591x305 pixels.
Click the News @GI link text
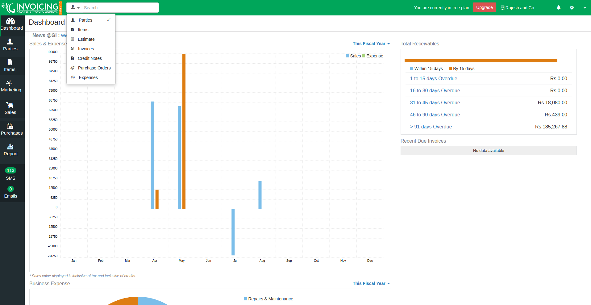[x=64, y=36]
